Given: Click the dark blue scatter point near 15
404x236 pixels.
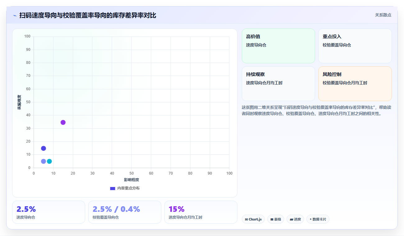Looking at the screenshot, I should tap(44, 148).
